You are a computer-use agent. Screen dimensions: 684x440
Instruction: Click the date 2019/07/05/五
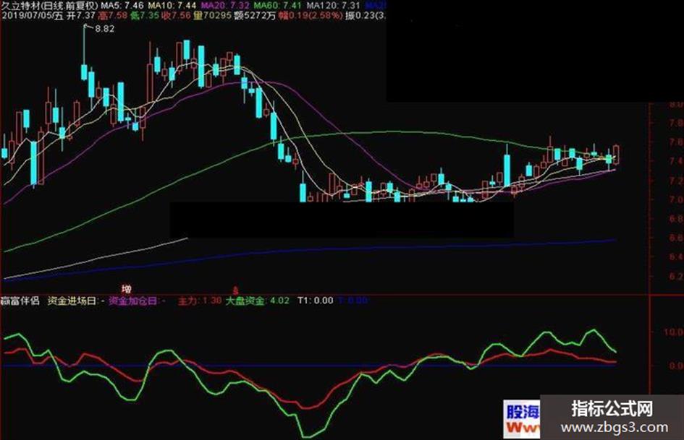pos(33,16)
